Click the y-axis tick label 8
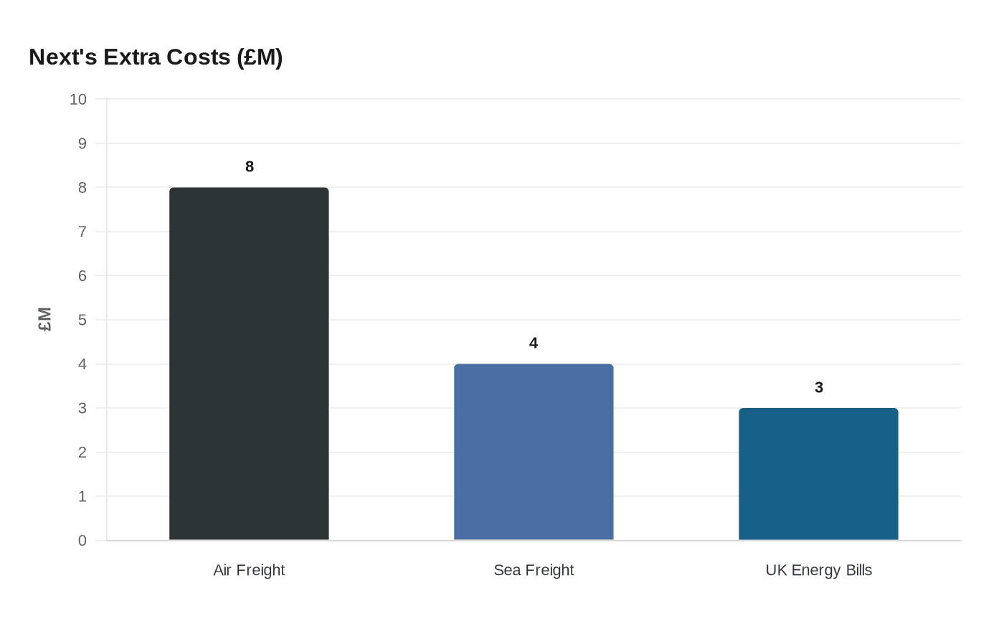Viewport: 1004px width, 631px height. click(x=82, y=188)
